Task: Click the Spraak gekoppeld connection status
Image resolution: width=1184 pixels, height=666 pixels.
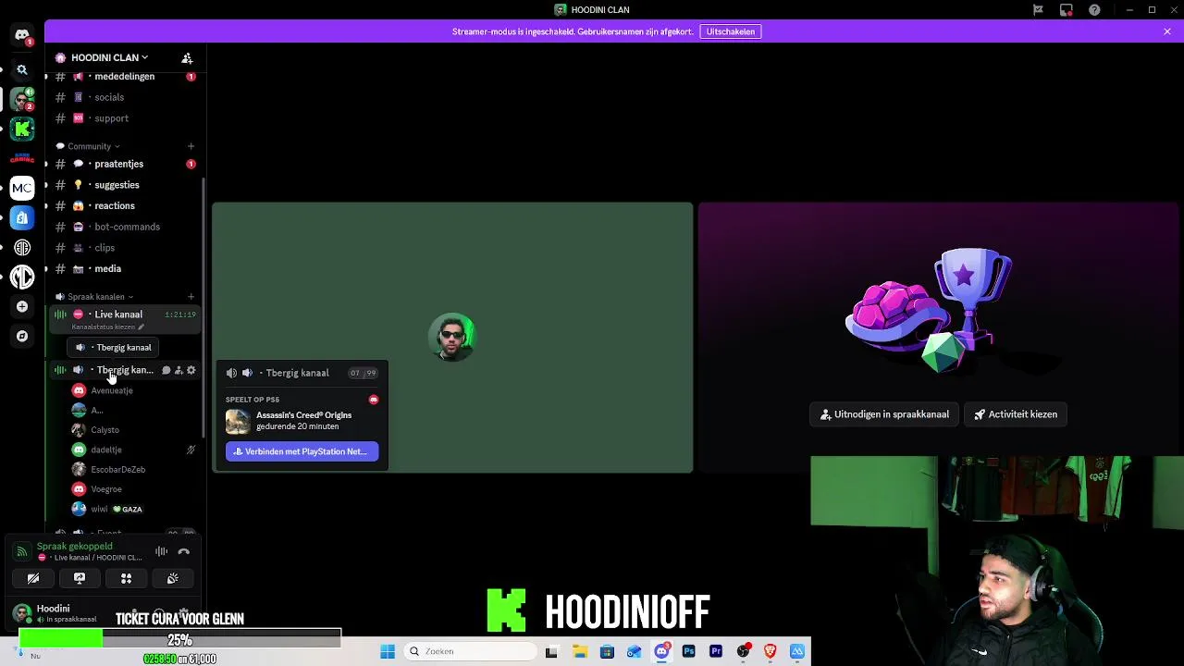Action: (x=75, y=547)
